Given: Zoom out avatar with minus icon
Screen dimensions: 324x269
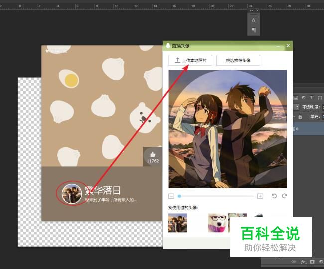Looking at the screenshot, I should pyautogui.click(x=171, y=196).
